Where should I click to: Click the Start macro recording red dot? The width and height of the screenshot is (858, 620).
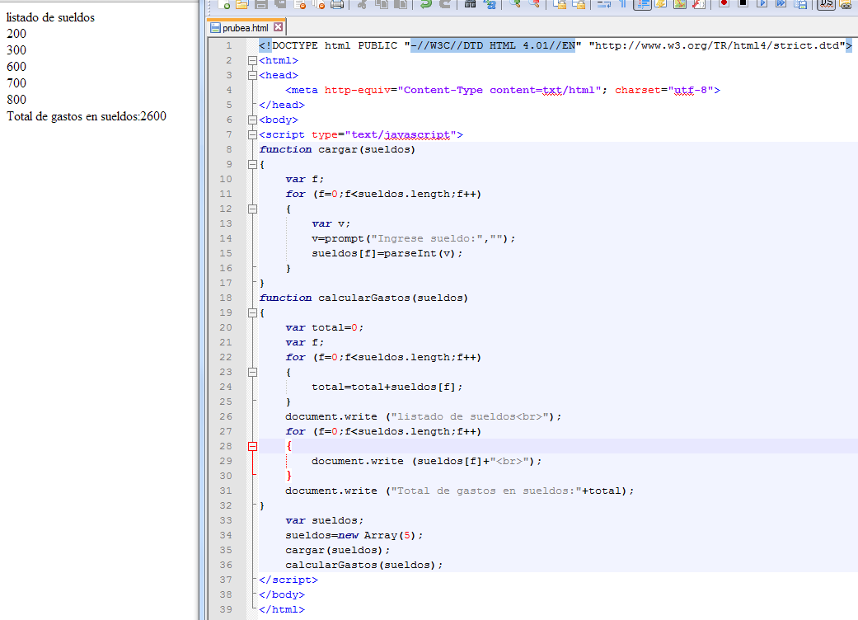pyautogui.click(x=724, y=3)
